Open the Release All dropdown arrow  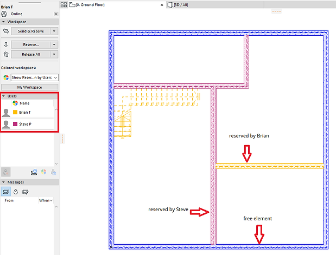[x=54, y=54]
